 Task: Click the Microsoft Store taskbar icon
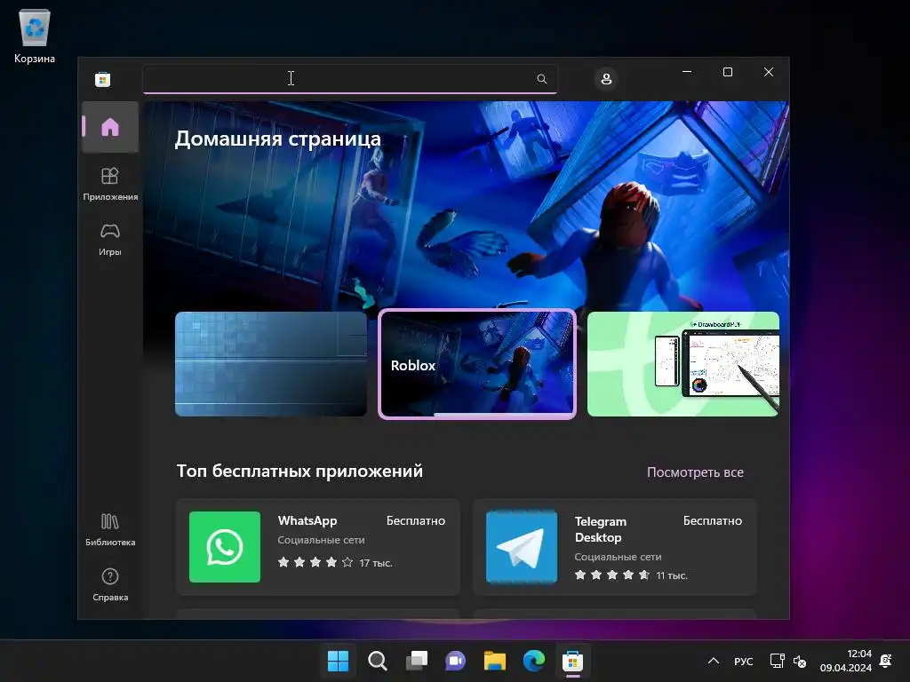[572, 661]
